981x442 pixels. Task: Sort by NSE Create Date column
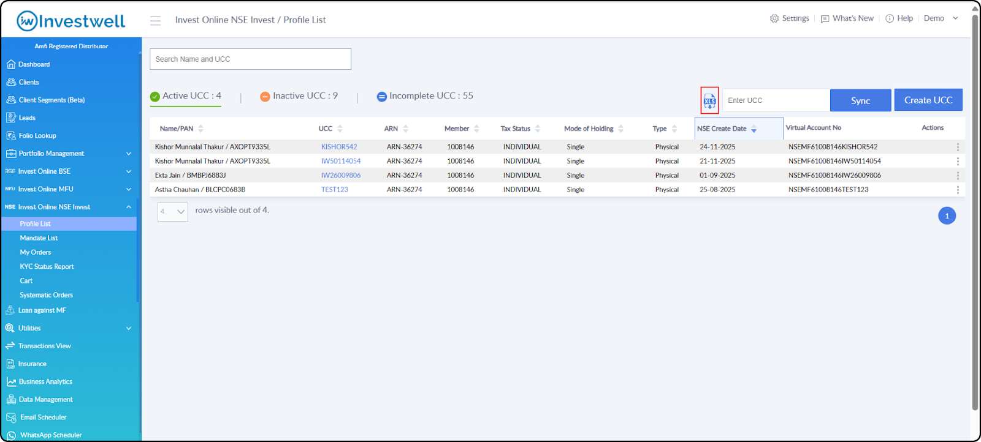click(x=754, y=129)
